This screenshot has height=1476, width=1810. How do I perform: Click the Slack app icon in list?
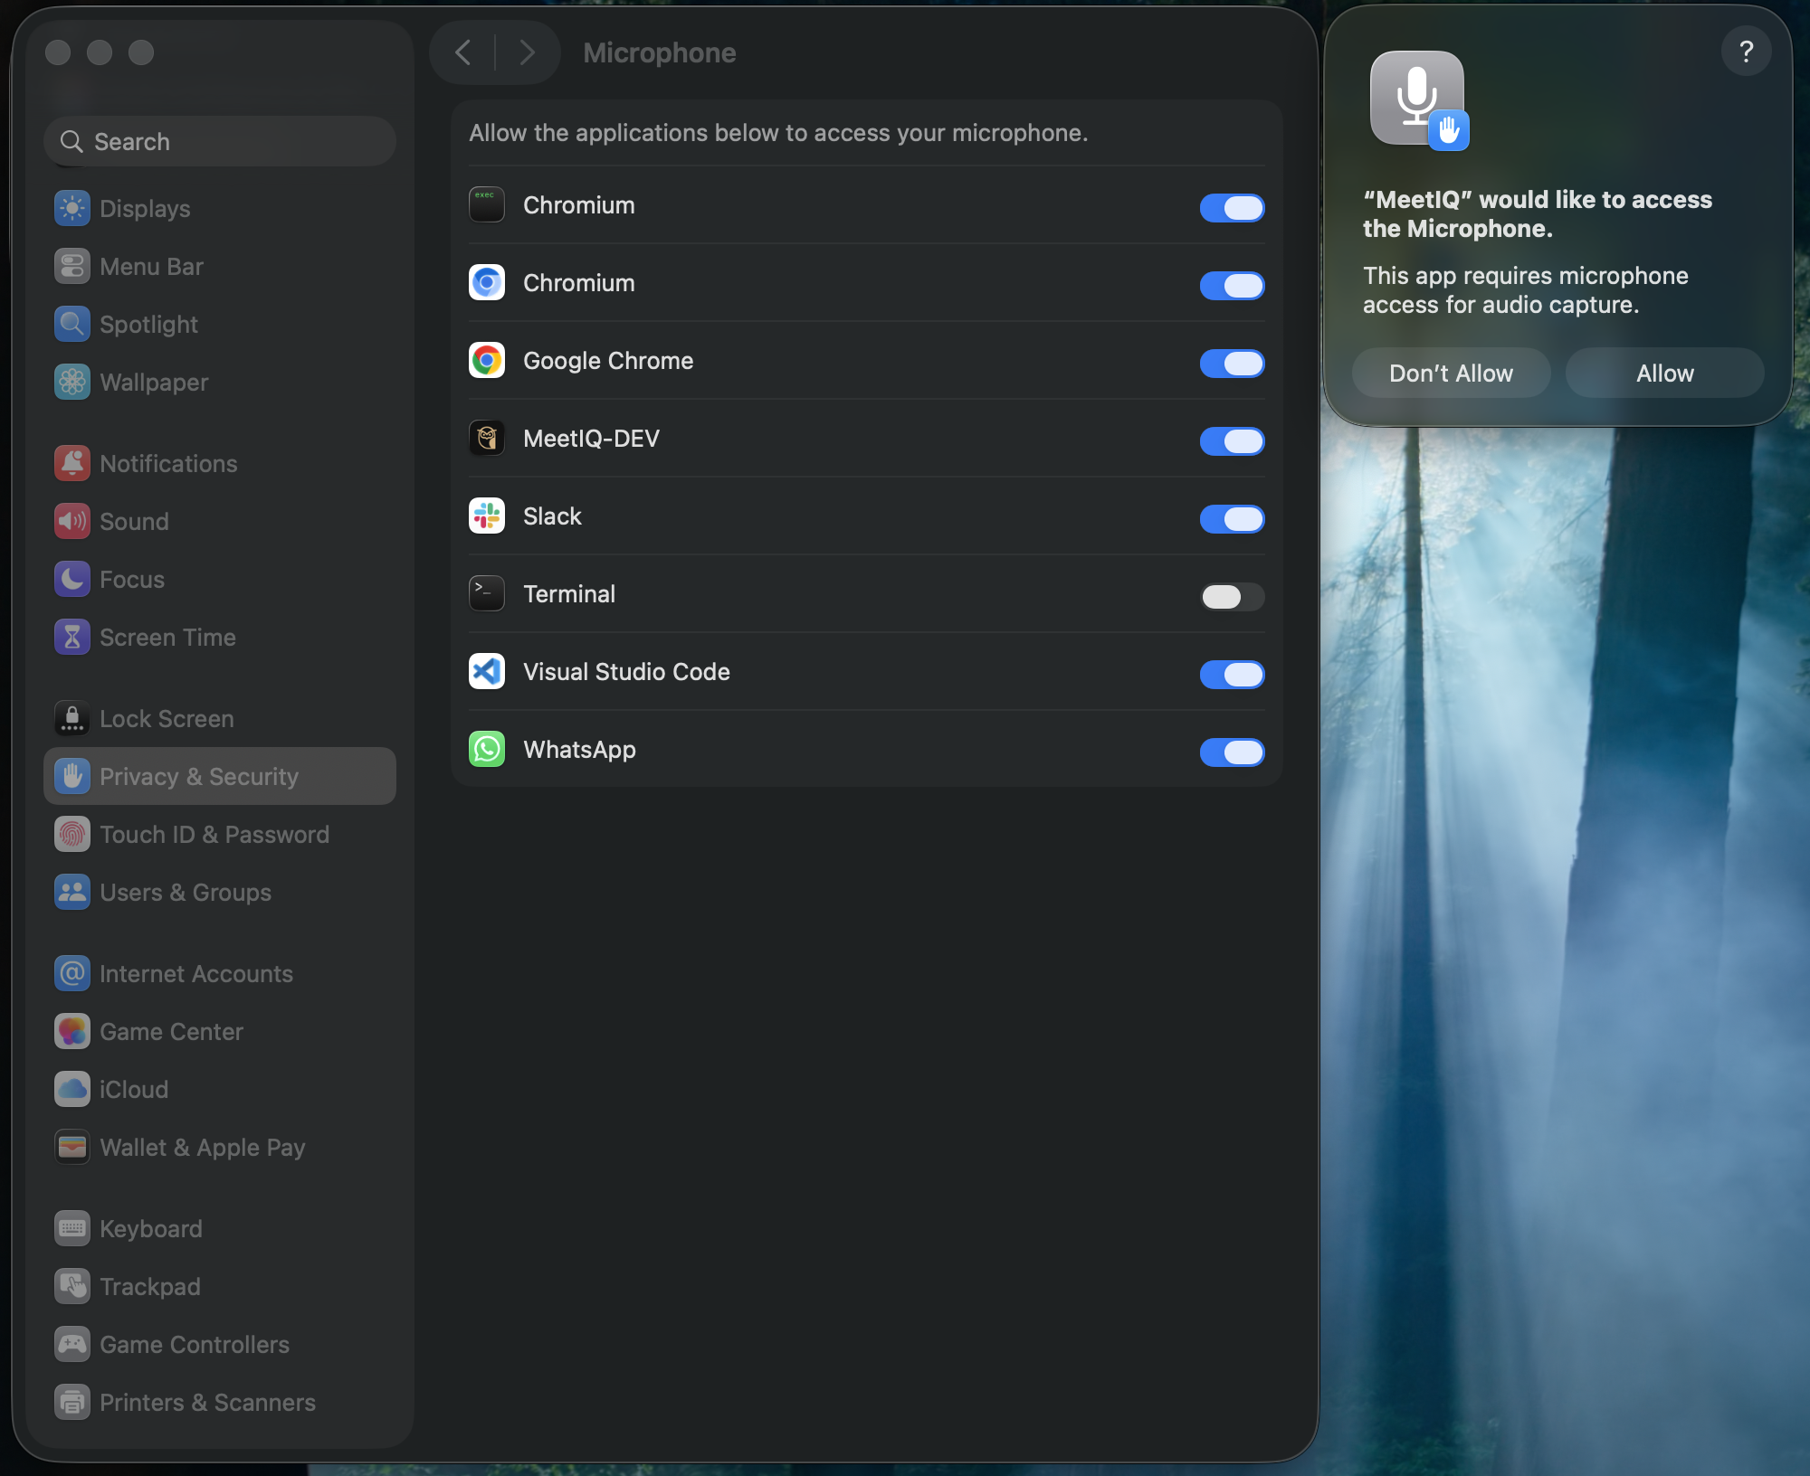(487, 516)
